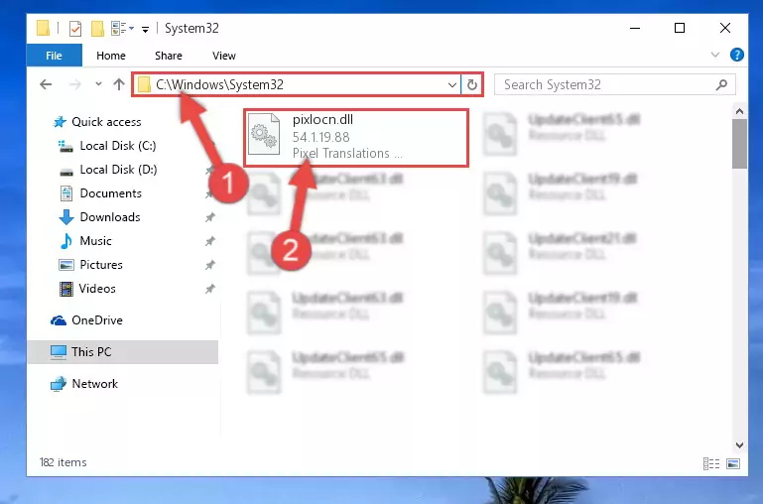
Task: Click the OneDrive cloud icon
Action: [59, 320]
